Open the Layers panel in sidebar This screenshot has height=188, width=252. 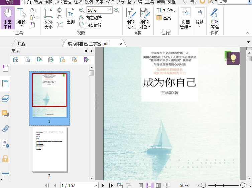(5, 99)
